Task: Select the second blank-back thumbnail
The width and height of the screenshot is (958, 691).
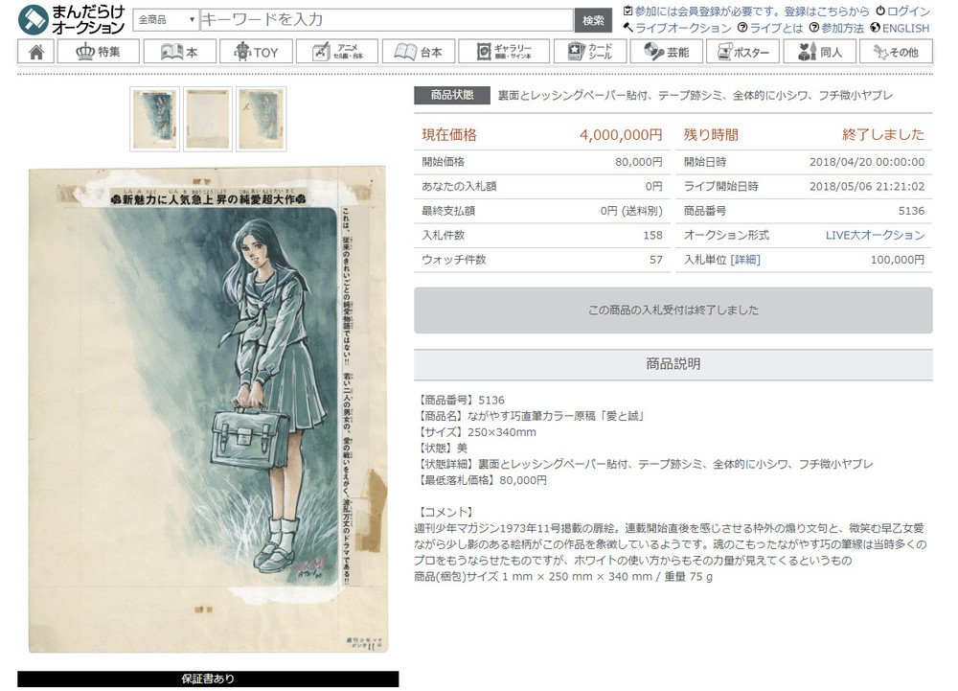Action: (208, 119)
